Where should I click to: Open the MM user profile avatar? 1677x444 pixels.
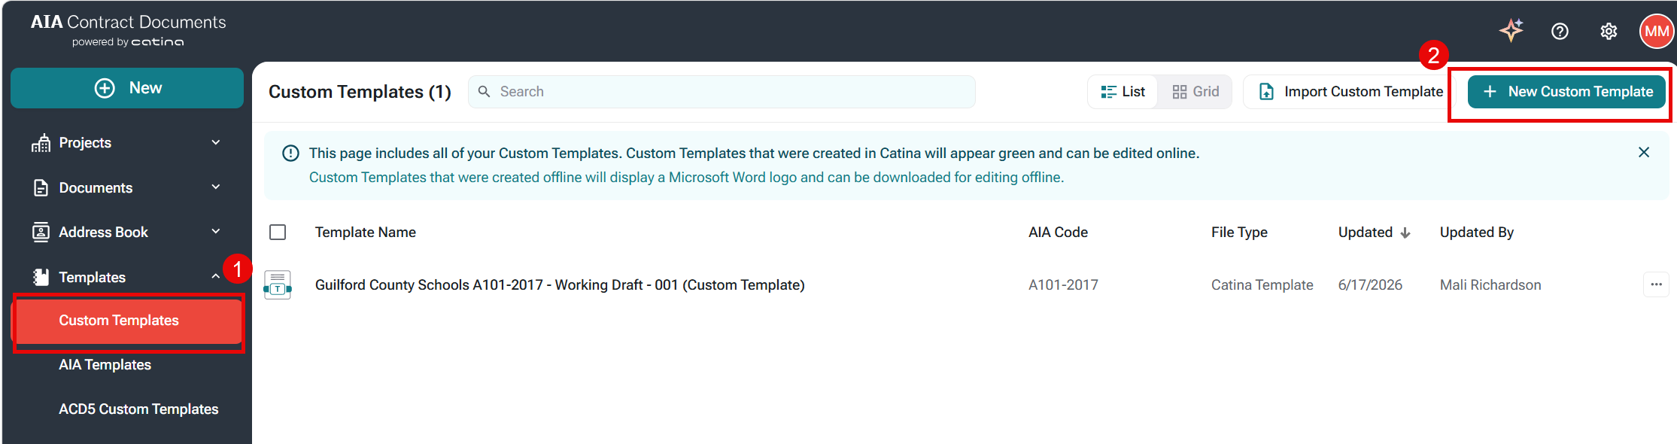[1657, 31]
